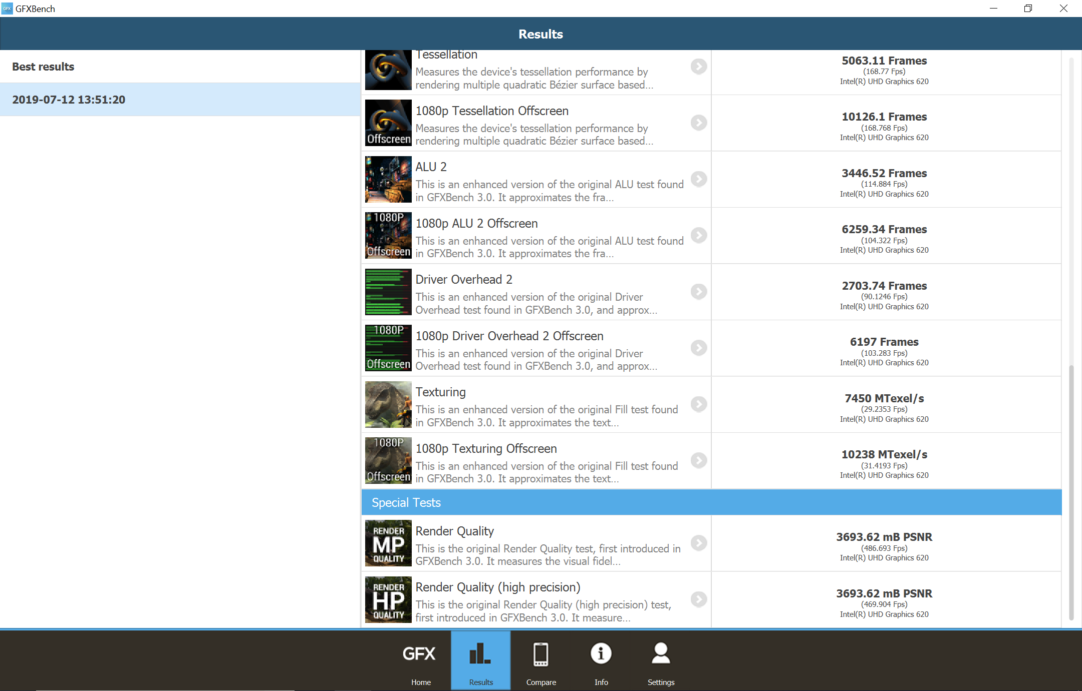Screen dimensions: 1082x691
Task: Click the 1080p Tessellation Offscreen title
Action: coord(492,111)
